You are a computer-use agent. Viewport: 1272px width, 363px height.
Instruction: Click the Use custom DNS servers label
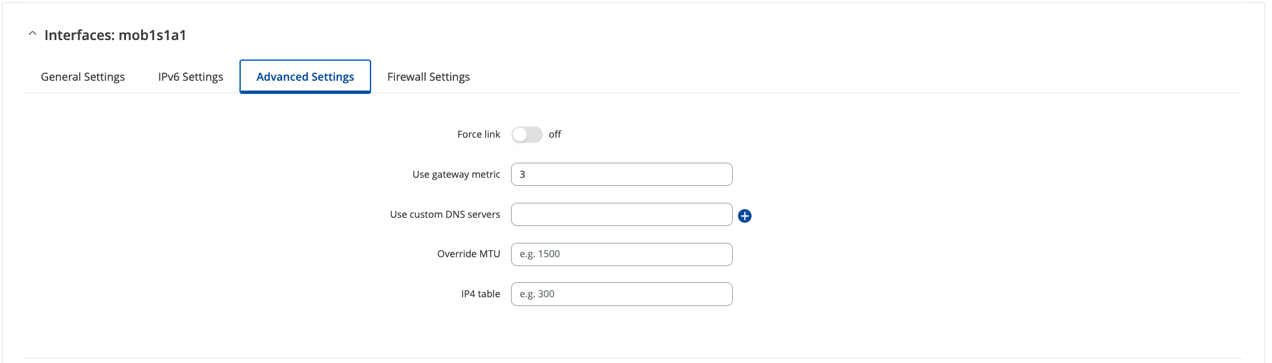(445, 215)
